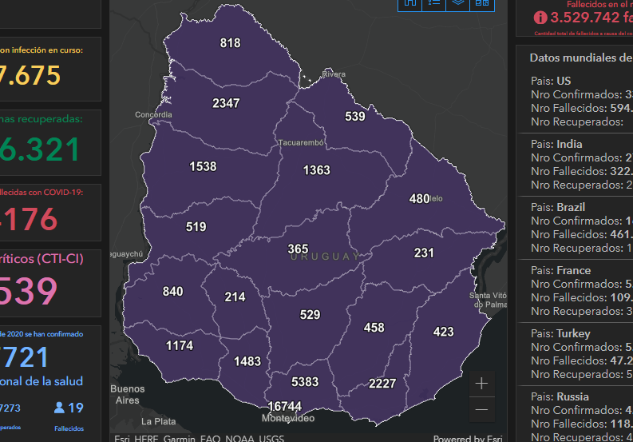The image size is (633, 442).
Task: Zoom in with the plus button
Action: click(481, 384)
